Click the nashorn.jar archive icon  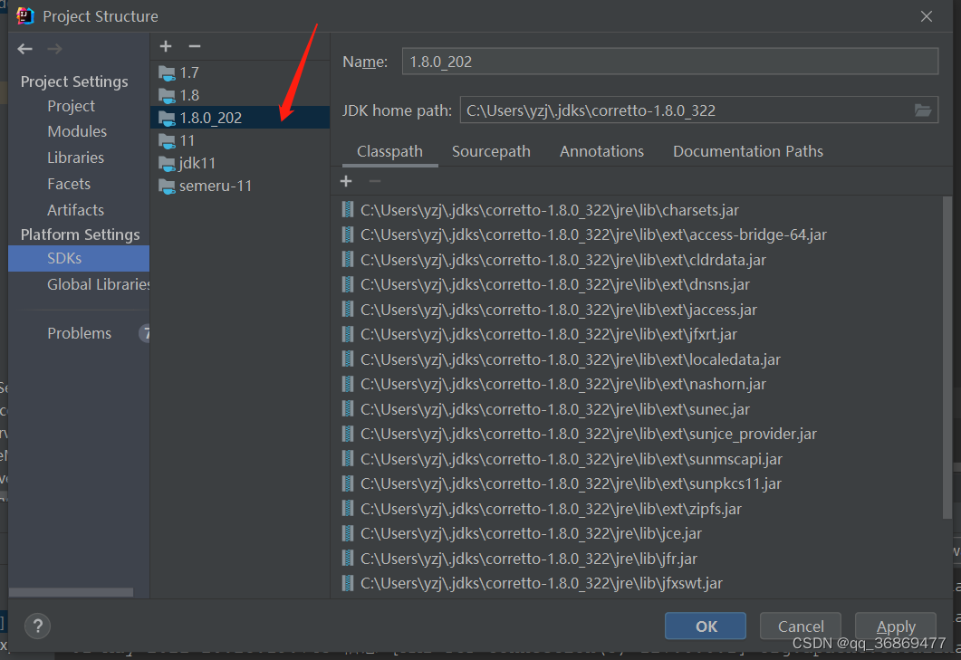(348, 384)
